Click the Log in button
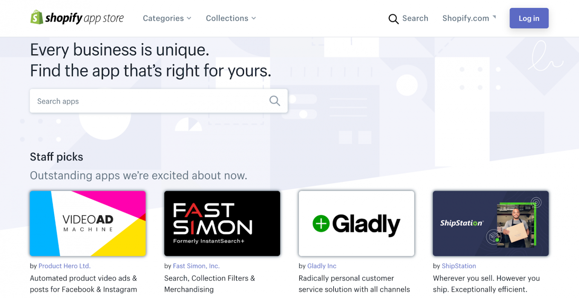The height and width of the screenshot is (298, 579). tap(528, 18)
